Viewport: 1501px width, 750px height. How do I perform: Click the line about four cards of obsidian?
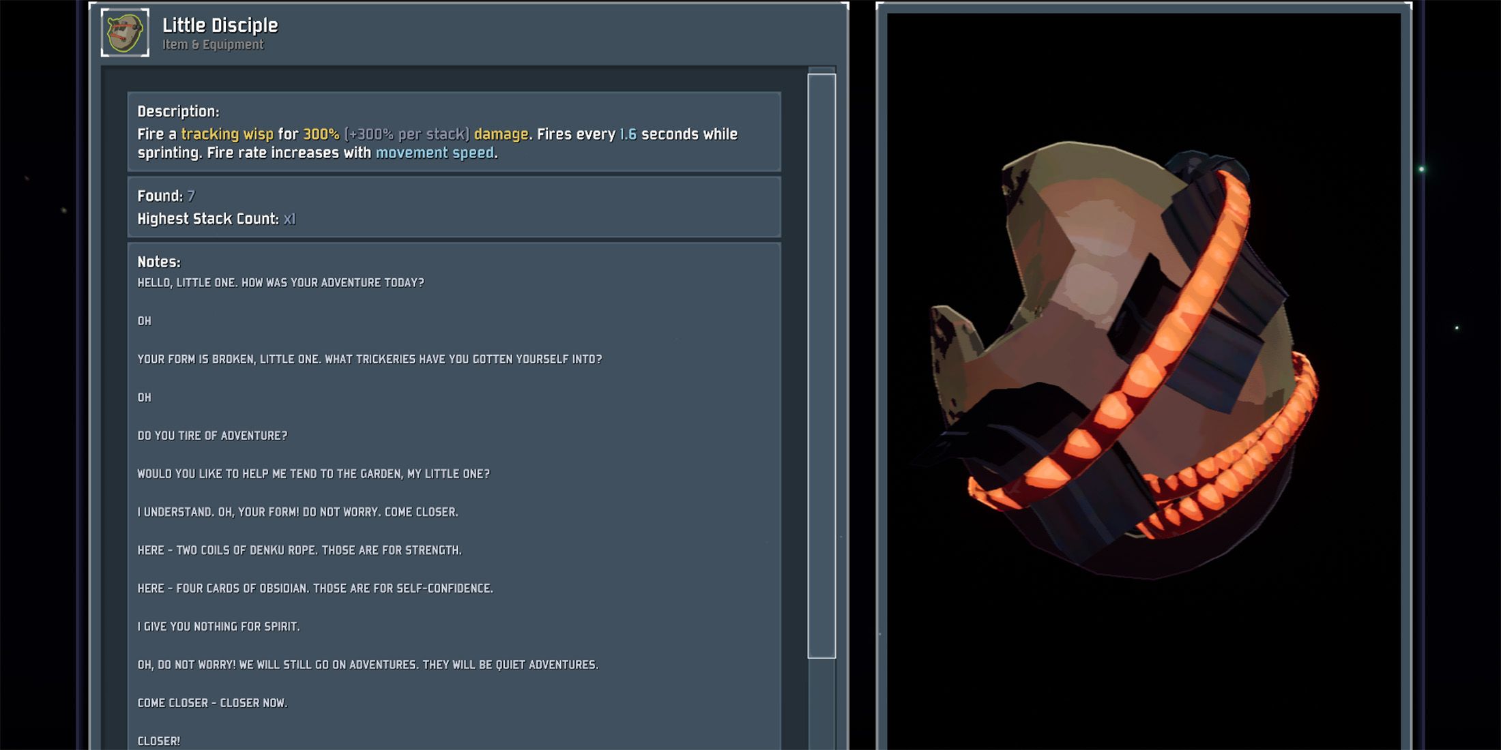click(x=315, y=588)
